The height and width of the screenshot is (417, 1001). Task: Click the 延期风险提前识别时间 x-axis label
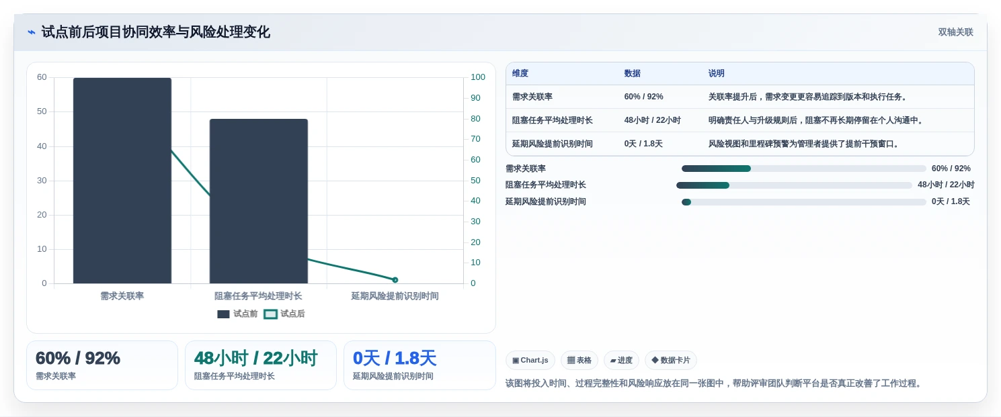(x=395, y=296)
